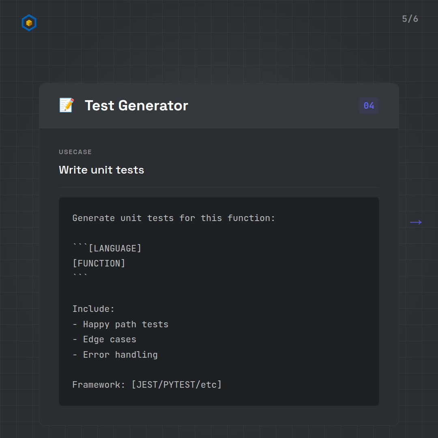The width and height of the screenshot is (438, 438).
Task: Select the Edge cases bullet
Action: (104, 339)
